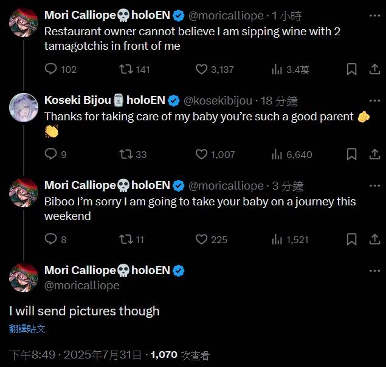Open Mori Calliope's avatar on the first tweet
The width and height of the screenshot is (386, 367).
(24, 22)
